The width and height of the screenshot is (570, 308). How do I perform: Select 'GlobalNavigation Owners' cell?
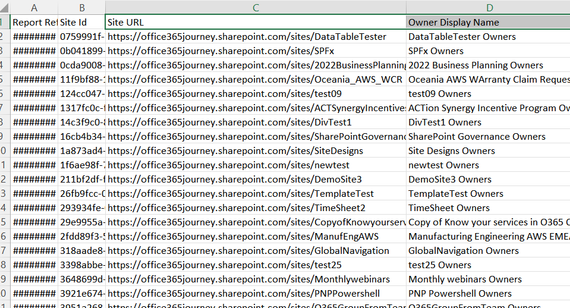pyautogui.click(x=488, y=250)
